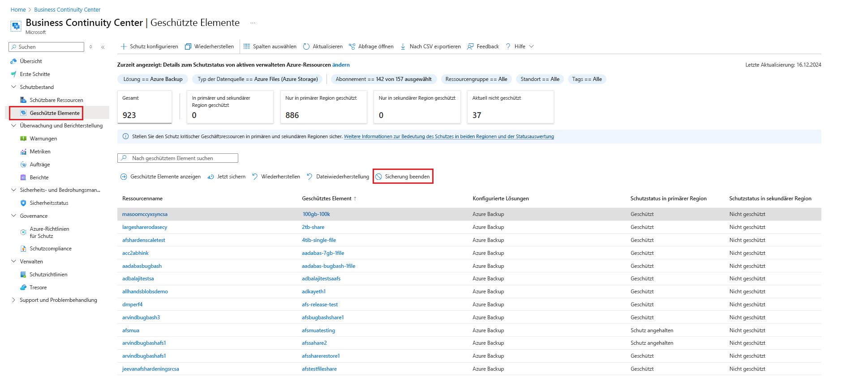The height and width of the screenshot is (385, 842).
Task: Go to Tresore in the sidebar
Action: (38, 288)
